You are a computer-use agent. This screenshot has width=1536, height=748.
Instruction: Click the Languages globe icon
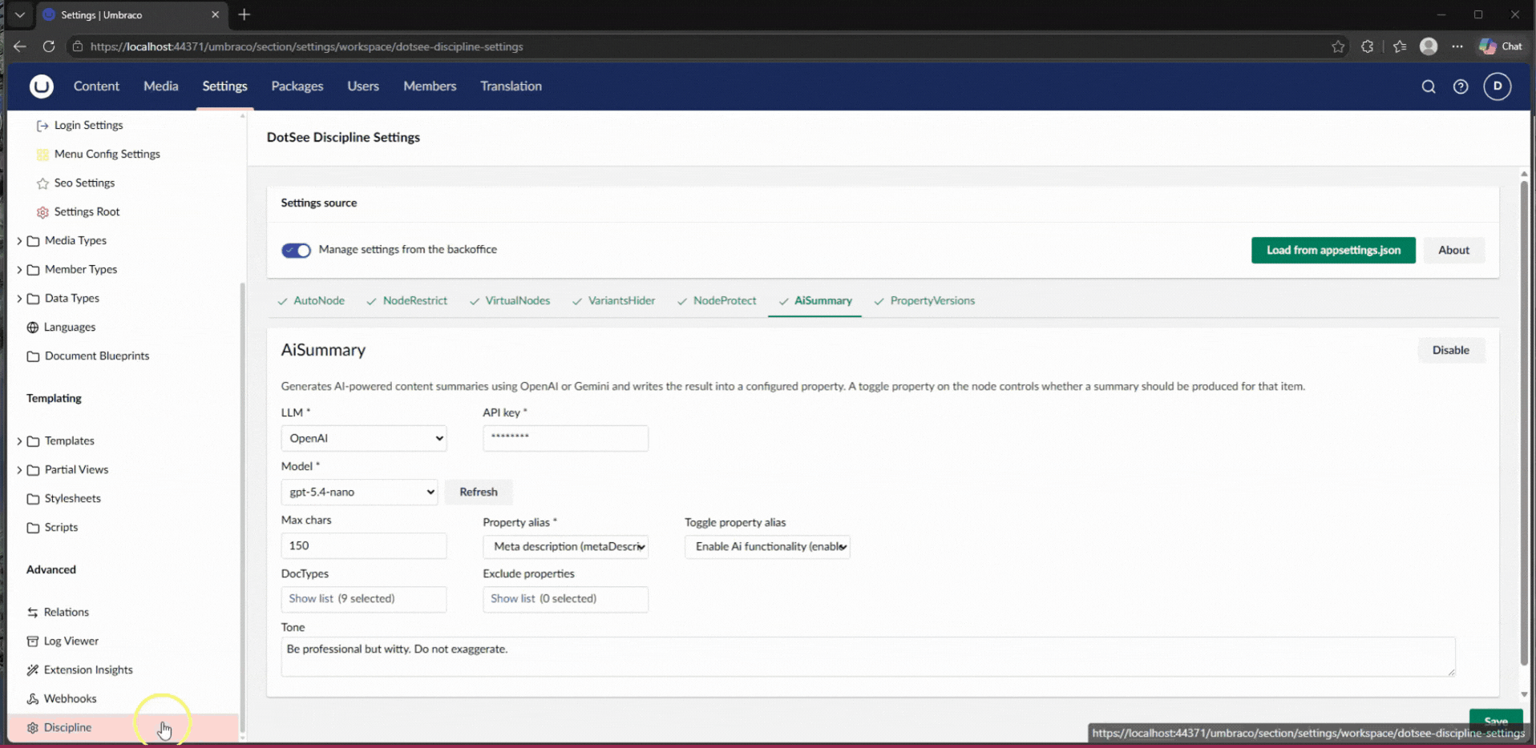tap(33, 328)
